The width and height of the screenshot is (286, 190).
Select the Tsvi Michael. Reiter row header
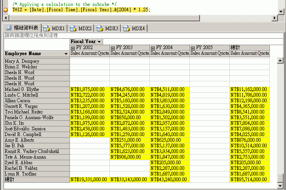(37, 112)
